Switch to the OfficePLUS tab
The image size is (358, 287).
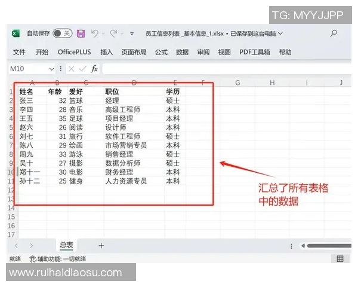pos(74,52)
